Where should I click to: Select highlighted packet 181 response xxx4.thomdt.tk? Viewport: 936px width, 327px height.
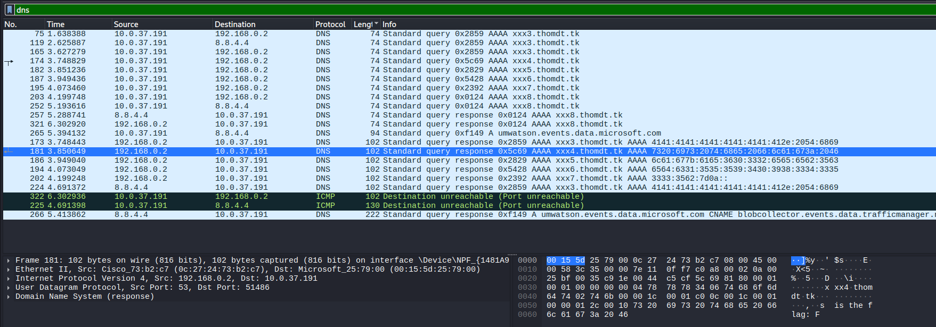(469, 152)
